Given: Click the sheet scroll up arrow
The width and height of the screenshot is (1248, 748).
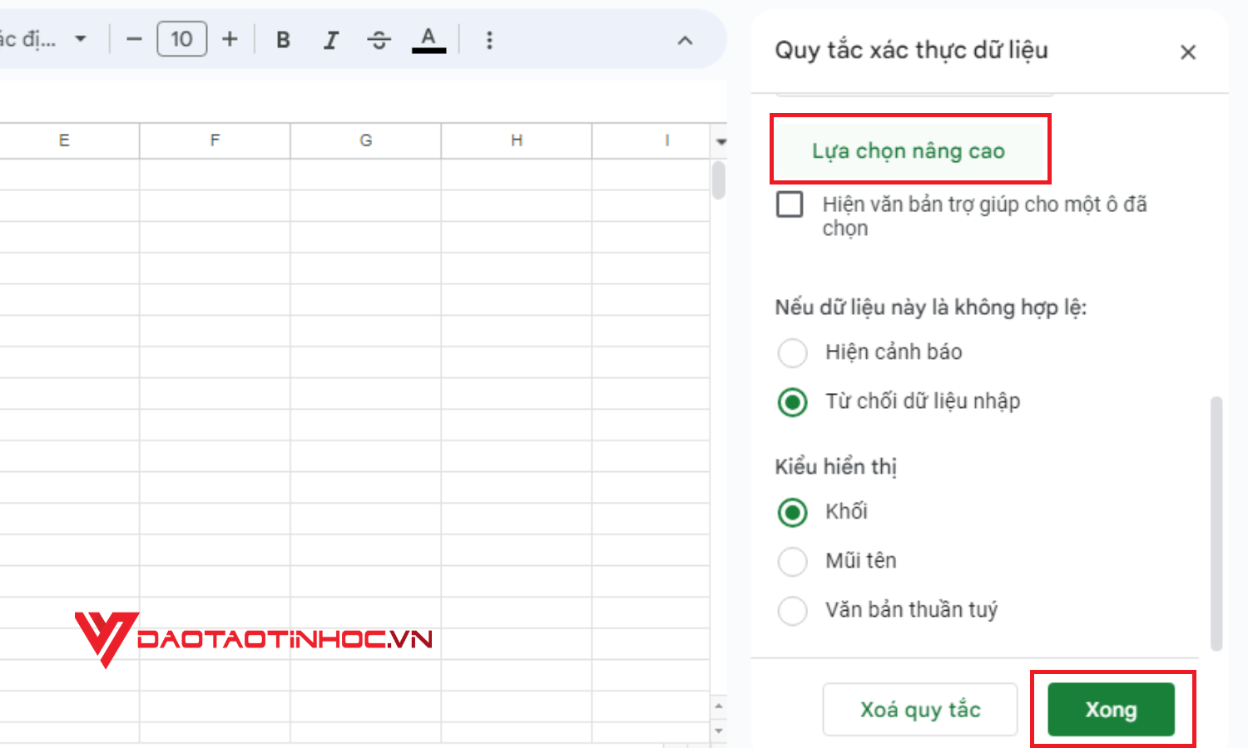Looking at the screenshot, I should point(719,706).
